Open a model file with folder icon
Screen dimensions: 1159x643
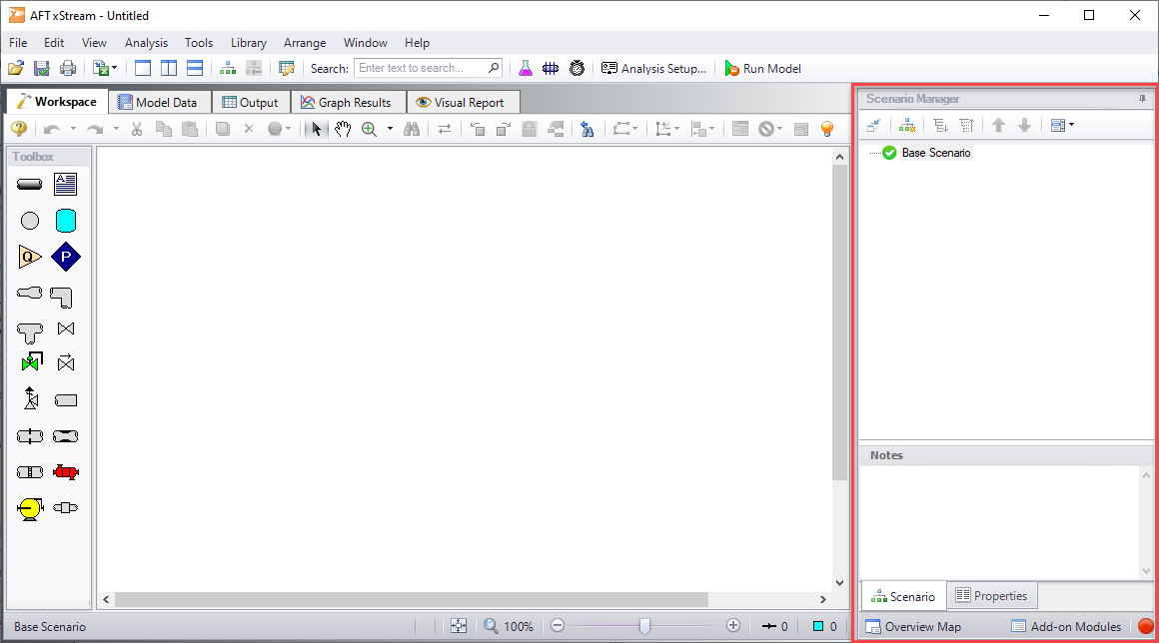16,69
